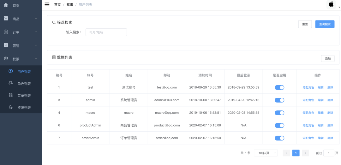Click the 查询搜索 search button
Image resolution: width=341 pixels, height=165 pixels.
[x=325, y=24]
